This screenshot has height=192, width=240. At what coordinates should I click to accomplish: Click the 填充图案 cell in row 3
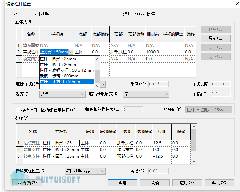pos(31,59)
